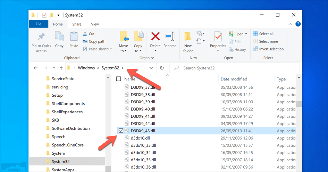This screenshot has width=328, height=172.
Task: Customize Quick Access Toolbar dropdown
Action: pos(58,15)
